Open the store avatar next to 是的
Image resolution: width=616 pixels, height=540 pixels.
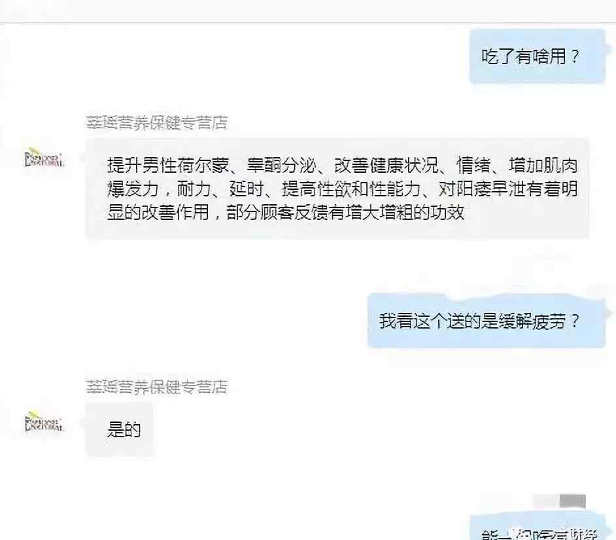point(43,422)
